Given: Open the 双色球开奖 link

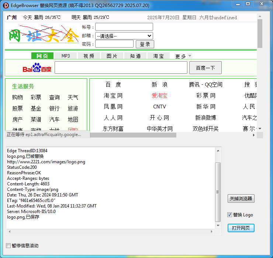Looking at the screenshot, I should coord(205,129).
